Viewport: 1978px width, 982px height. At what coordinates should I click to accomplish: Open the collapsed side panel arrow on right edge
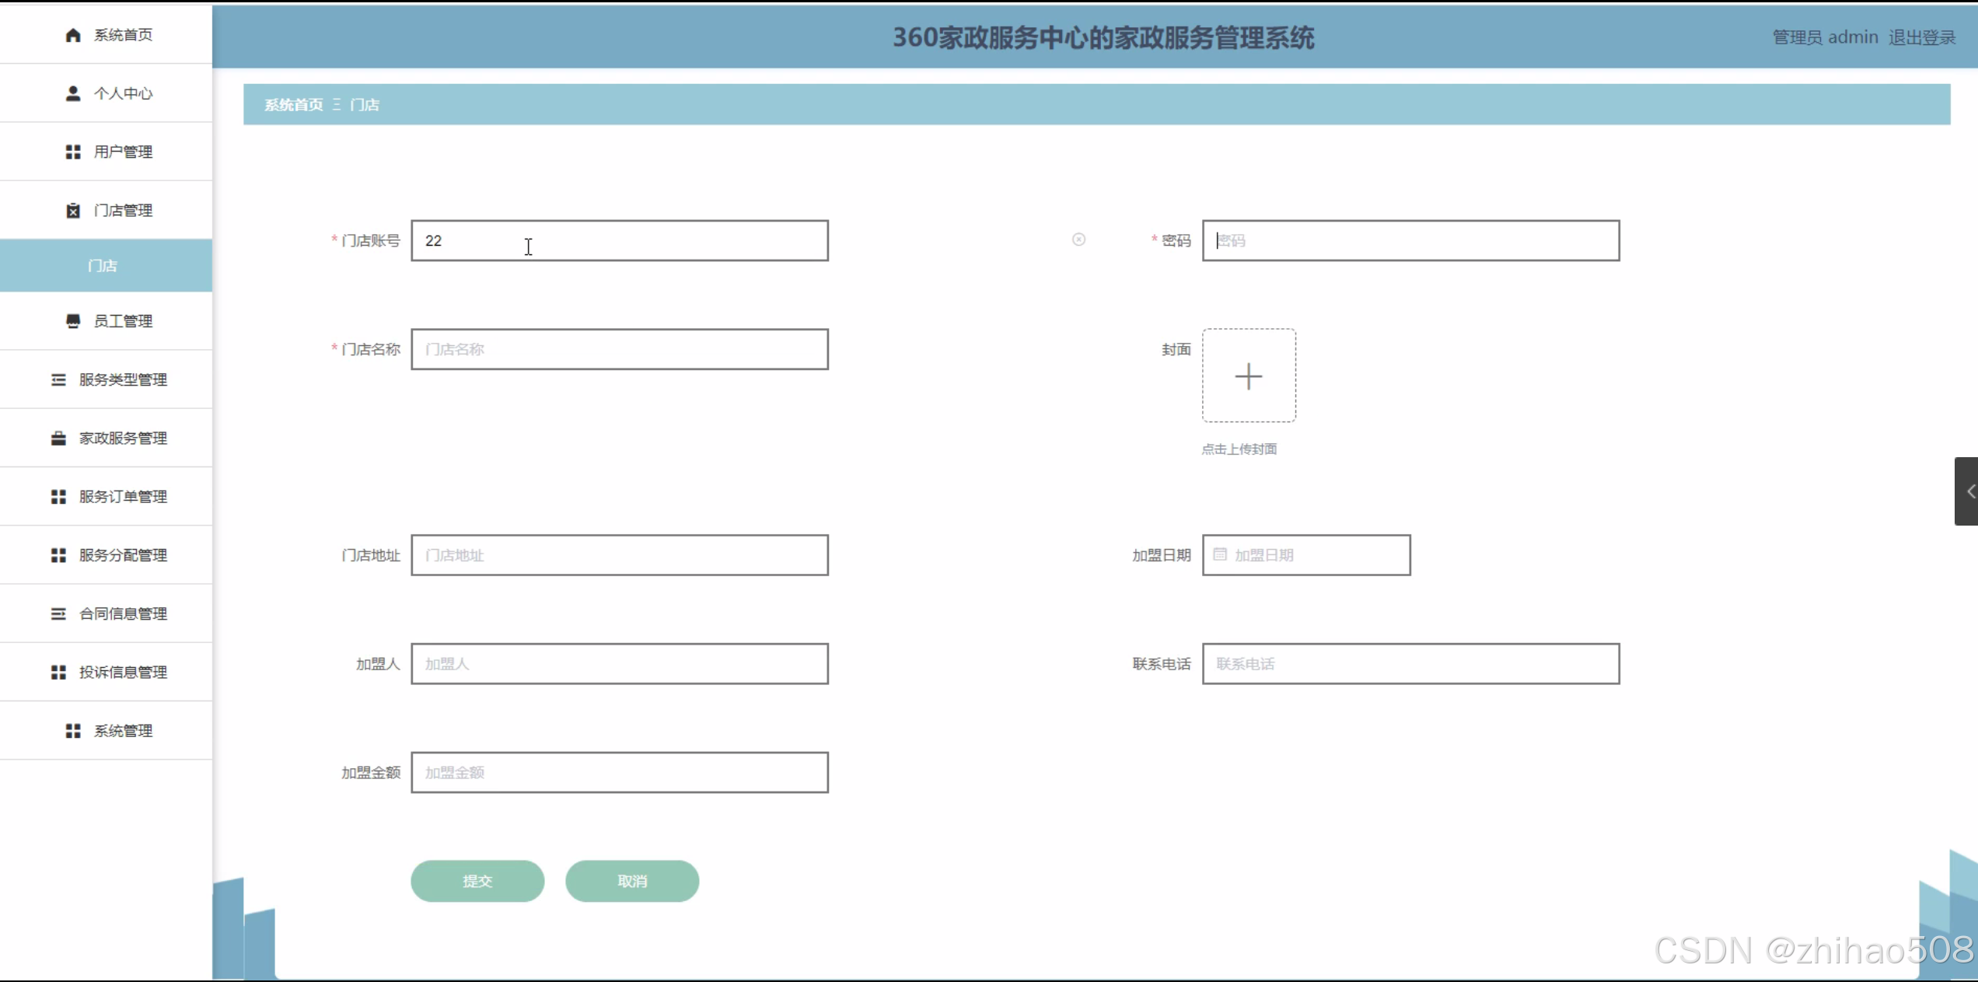point(1969,491)
